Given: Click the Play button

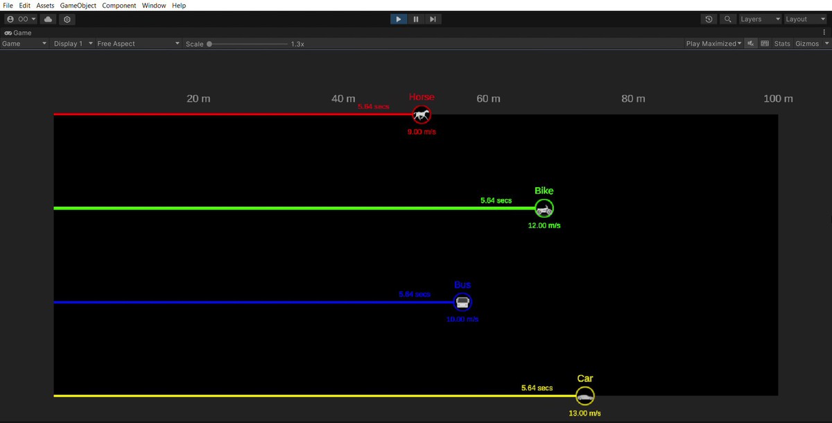Looking at the screenshot, I should point(398,19).
